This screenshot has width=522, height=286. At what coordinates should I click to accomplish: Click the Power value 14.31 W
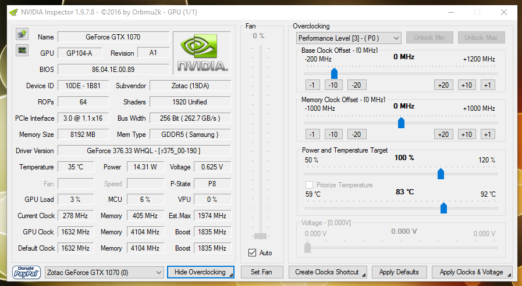(145, 167)
